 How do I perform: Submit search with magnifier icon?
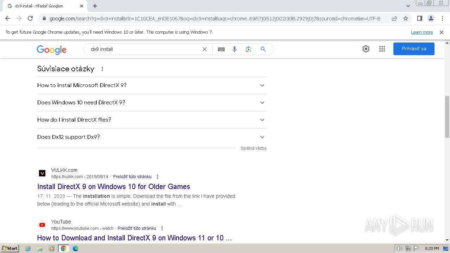pyautogui.click(x=263, y=49)
